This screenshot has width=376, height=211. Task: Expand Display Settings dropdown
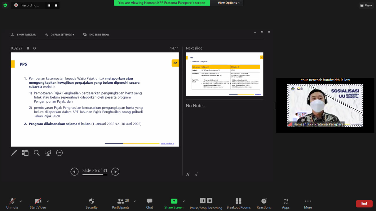coord(60,35)
